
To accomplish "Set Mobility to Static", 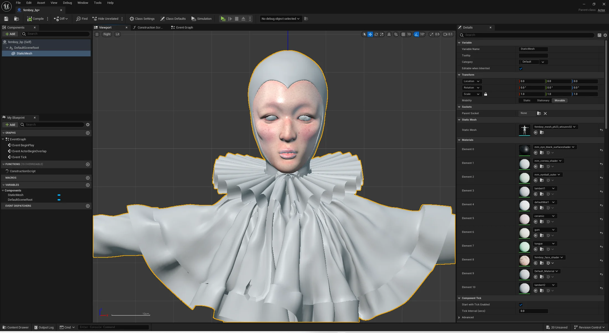I will 527,100.
